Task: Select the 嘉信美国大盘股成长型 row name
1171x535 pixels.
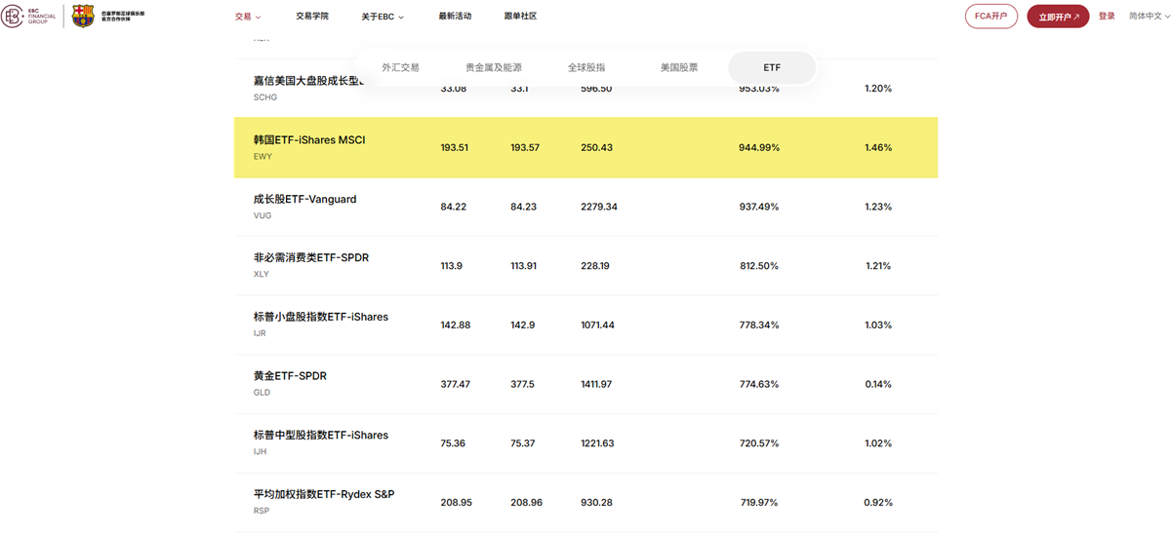Action: (x=307, y=81)
